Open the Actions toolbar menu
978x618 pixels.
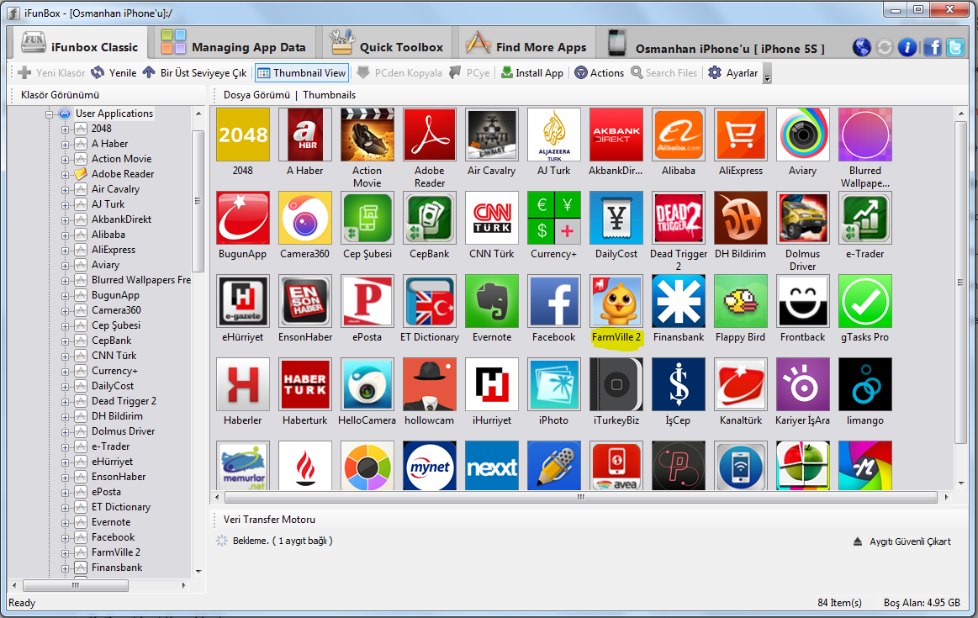(x=599, y=73)
